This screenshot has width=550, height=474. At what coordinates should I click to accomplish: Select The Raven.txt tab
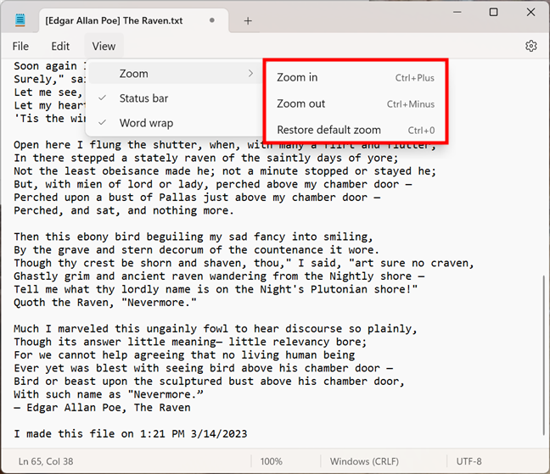click(133, 20)
